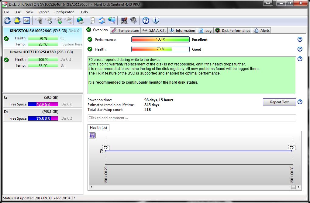Open the Information tab
The height and width of the screenshot is (203, 310).
pyautogui.click(x=182, y=31)
